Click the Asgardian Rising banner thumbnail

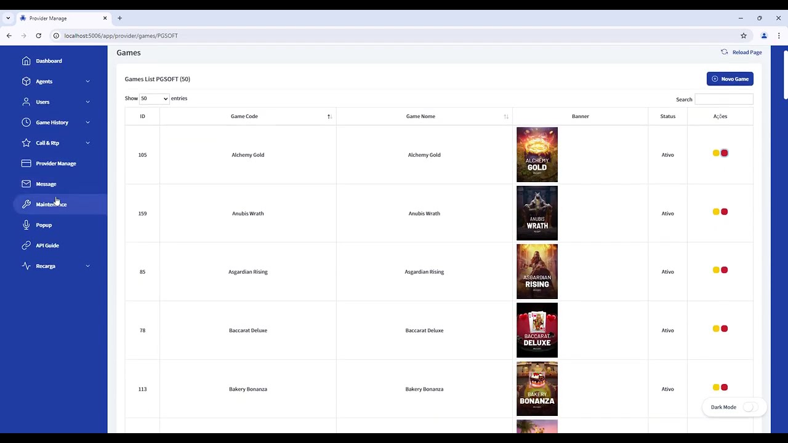537,271
